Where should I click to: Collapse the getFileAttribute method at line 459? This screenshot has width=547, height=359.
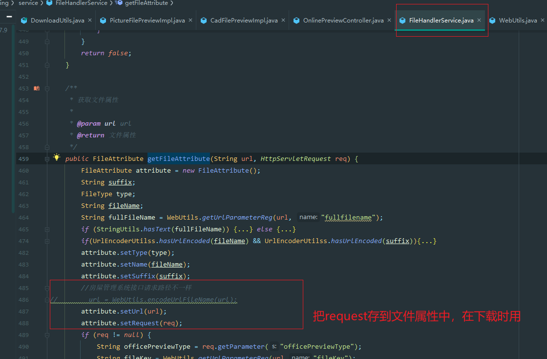47,159
